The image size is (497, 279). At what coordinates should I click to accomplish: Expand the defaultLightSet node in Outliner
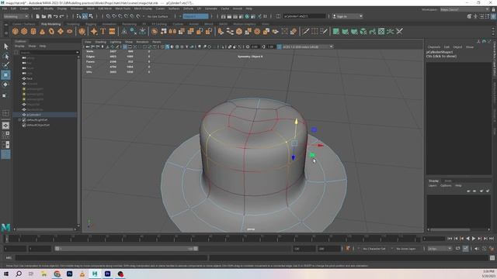19,120
